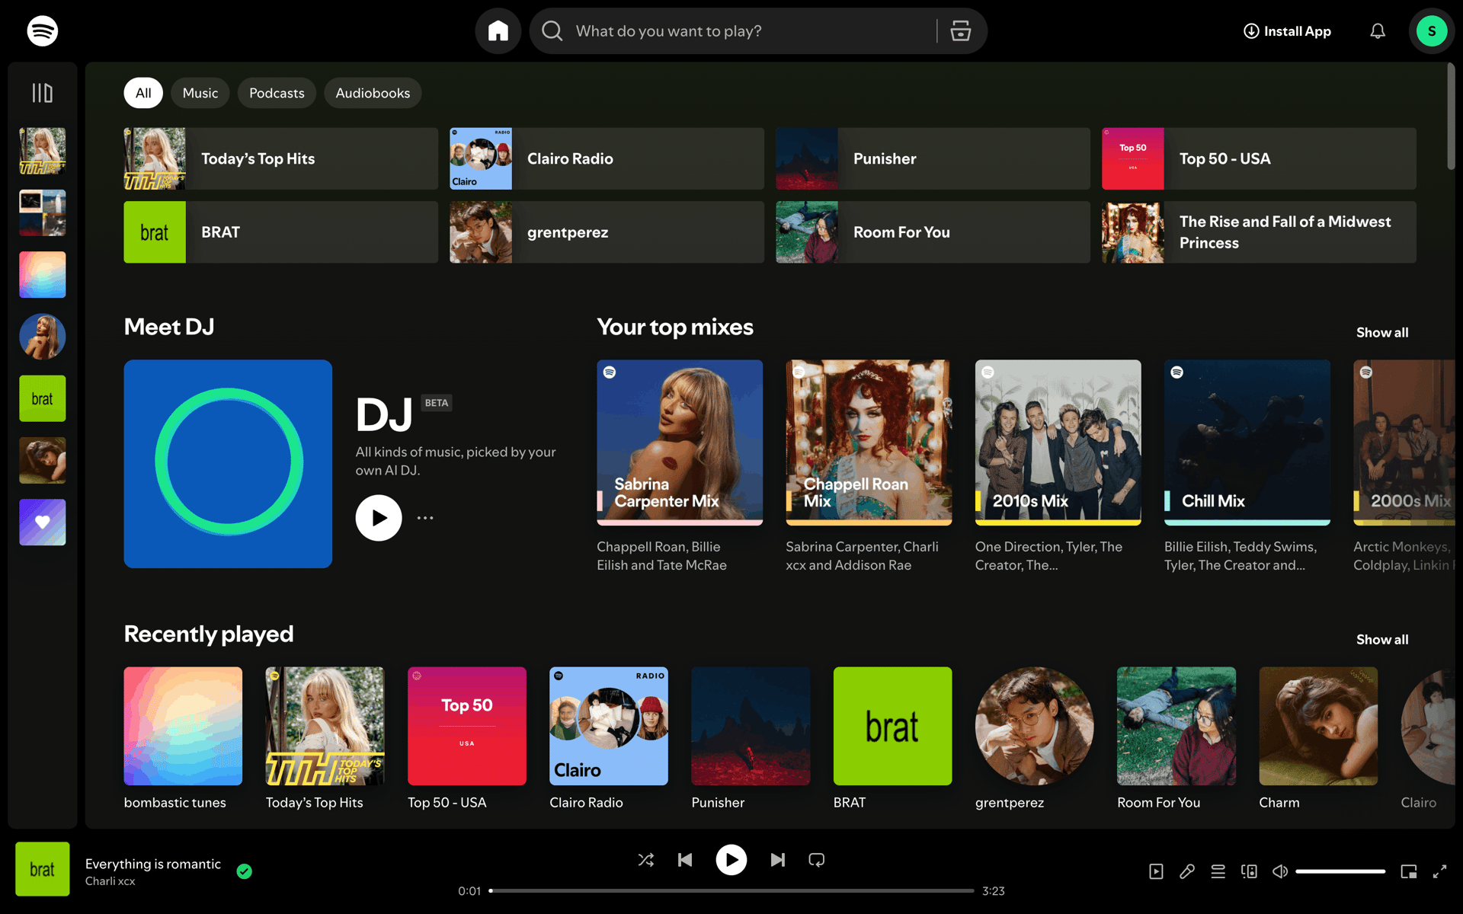Show lyrics microphone icon
Image resolution: width=1463 pixels, height=914 pixels.
pos(1187,871)
